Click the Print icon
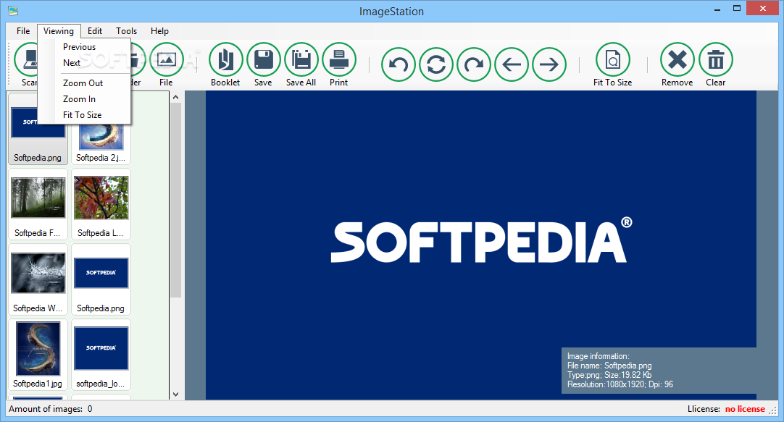Screen dimensions: 784x422 [339, 60]
